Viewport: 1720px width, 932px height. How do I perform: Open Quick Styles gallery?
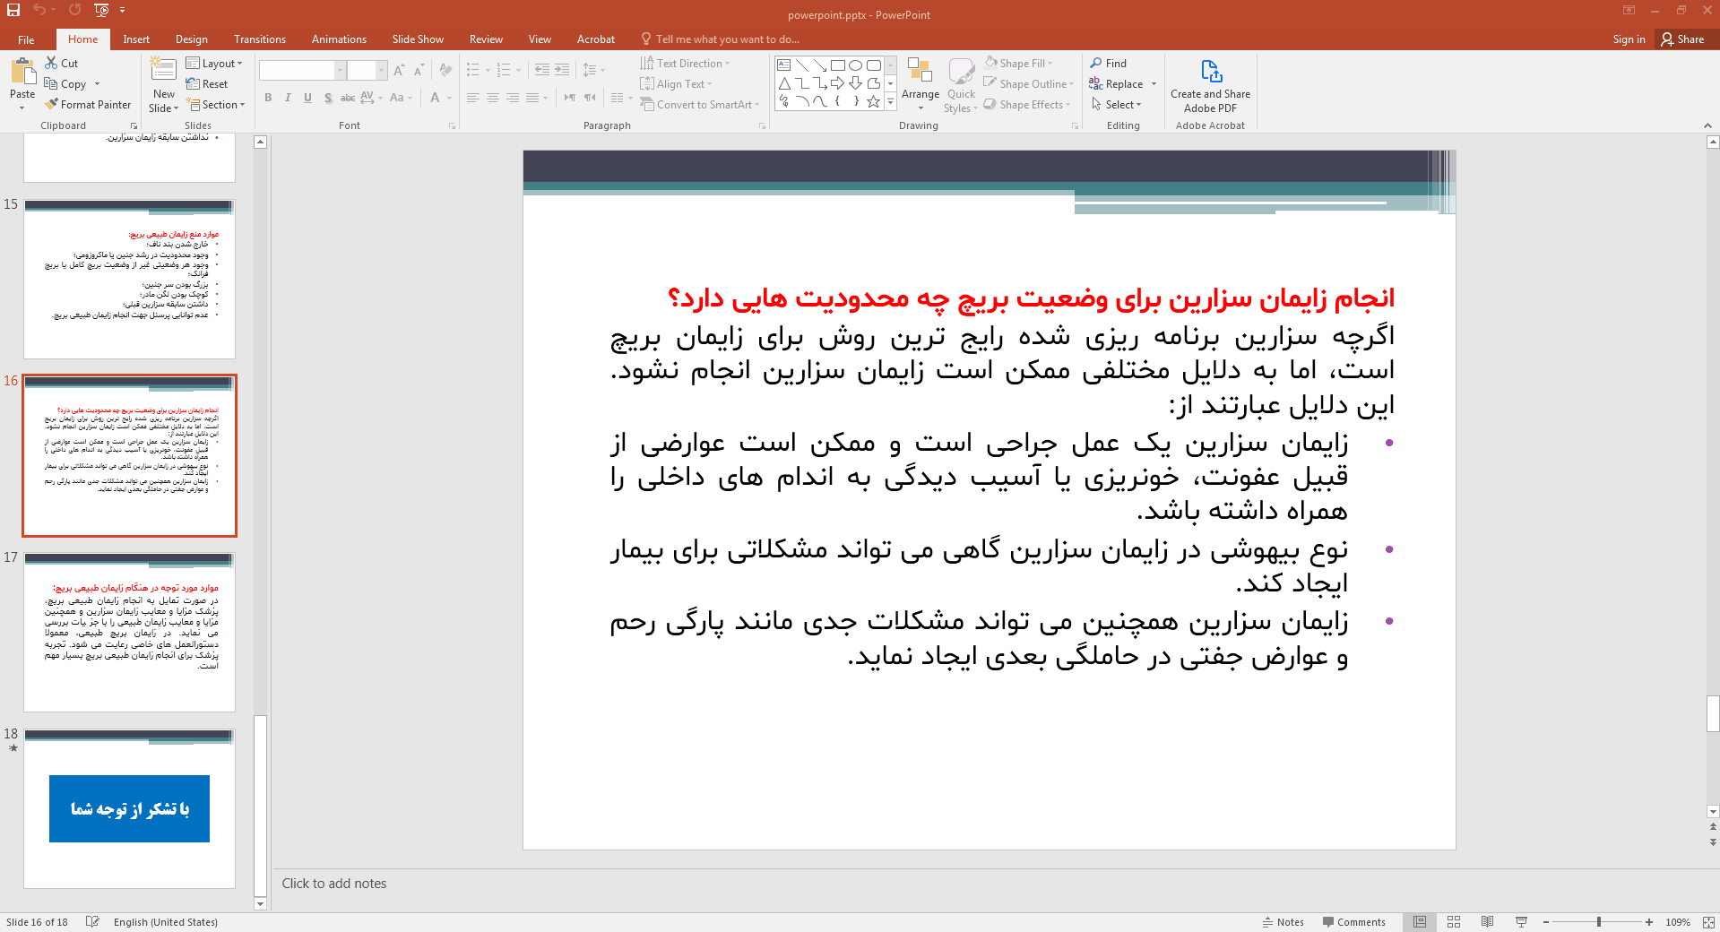(961, 85)
